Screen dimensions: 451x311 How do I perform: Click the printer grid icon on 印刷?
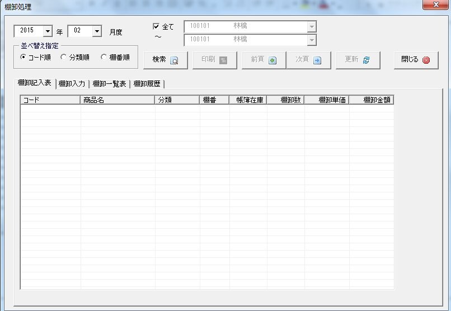(x=223, y=60)
